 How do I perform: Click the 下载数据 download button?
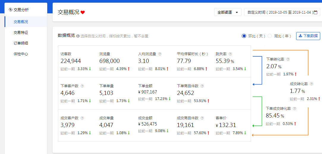click(308, 36)
